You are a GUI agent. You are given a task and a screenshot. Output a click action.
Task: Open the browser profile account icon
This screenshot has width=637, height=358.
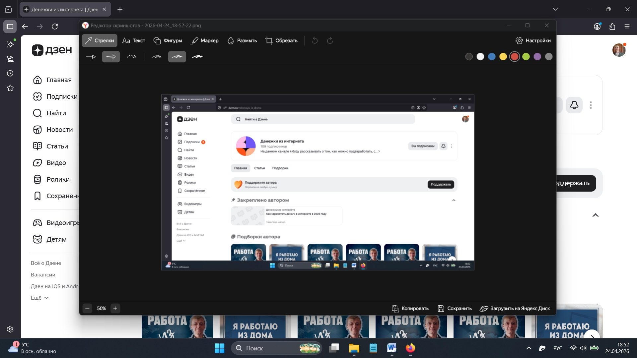click(x=597, y=27)
